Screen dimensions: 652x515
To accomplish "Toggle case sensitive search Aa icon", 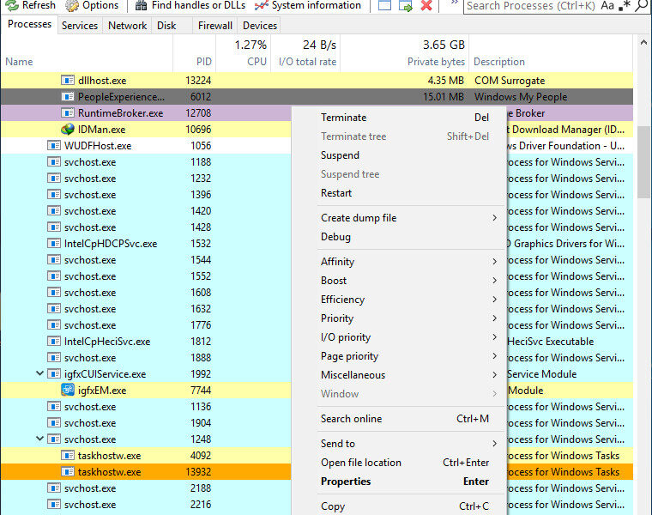I will (607, 5).
